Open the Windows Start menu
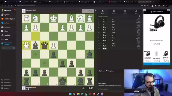172x96 pixels. [x=70, y=94]
